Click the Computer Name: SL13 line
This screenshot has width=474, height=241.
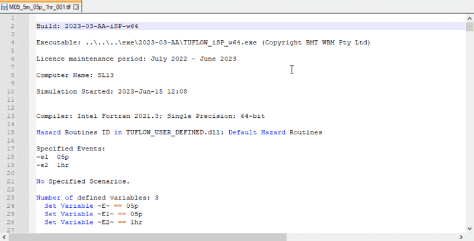click(x=75, y=75)
